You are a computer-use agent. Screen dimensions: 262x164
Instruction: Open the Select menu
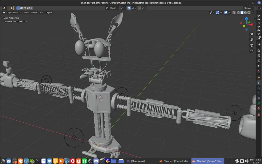coord(34,13)
